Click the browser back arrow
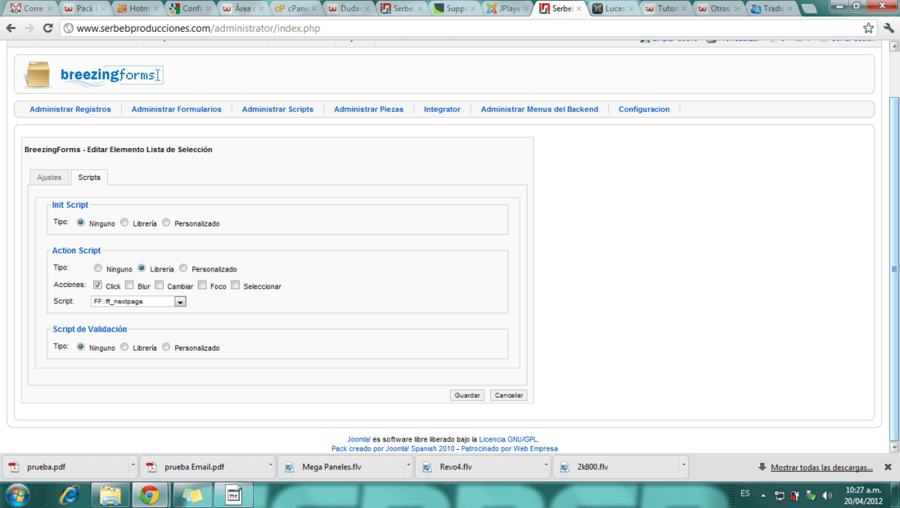This screenshot has height=508, width=900. pyautogui.click(x=11, y=28)
